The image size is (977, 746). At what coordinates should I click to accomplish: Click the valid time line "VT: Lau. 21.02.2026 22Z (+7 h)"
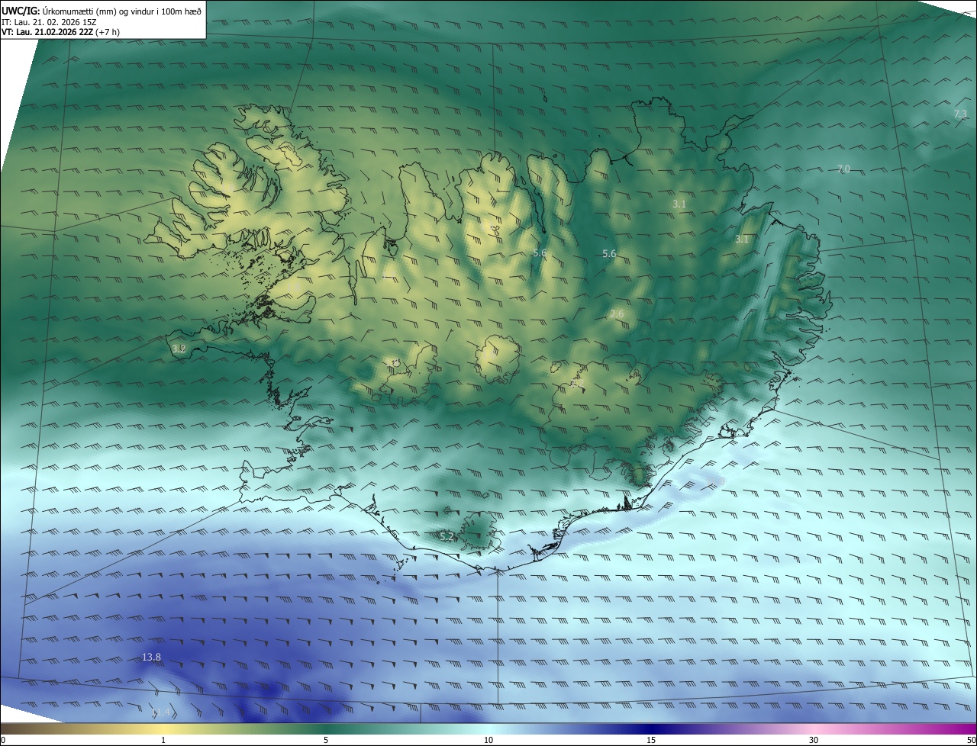[x=61, y=32]
